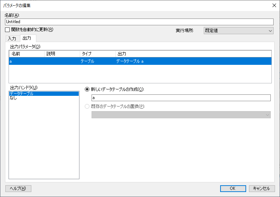
Task: Click the new data table name field
Action: [x=181, y=98]
